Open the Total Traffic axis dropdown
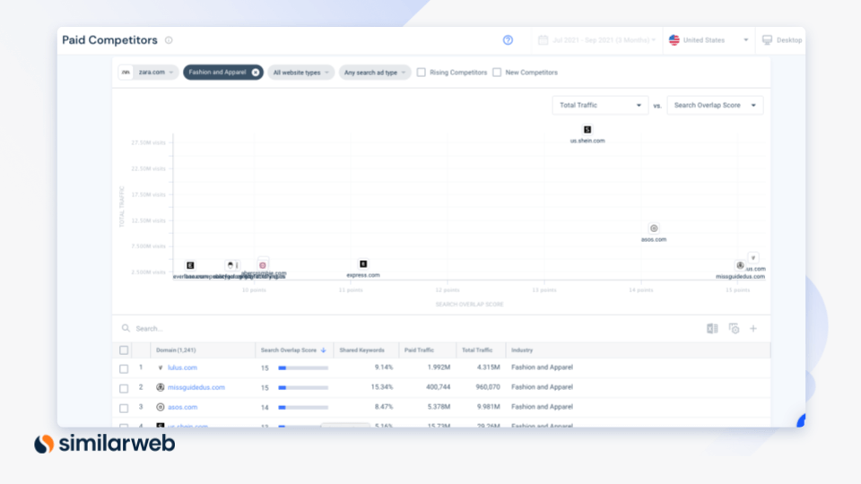This screenshot has width=861, height=484. point(600,106)
